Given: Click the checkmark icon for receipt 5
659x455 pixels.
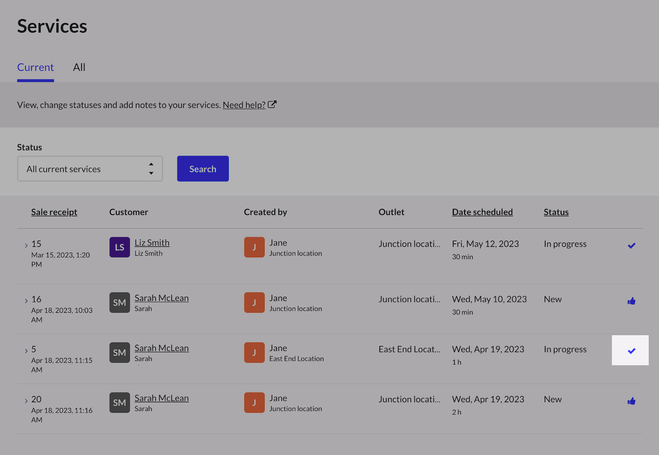Looking at the screenshot, I should click(x=631, y=351).
